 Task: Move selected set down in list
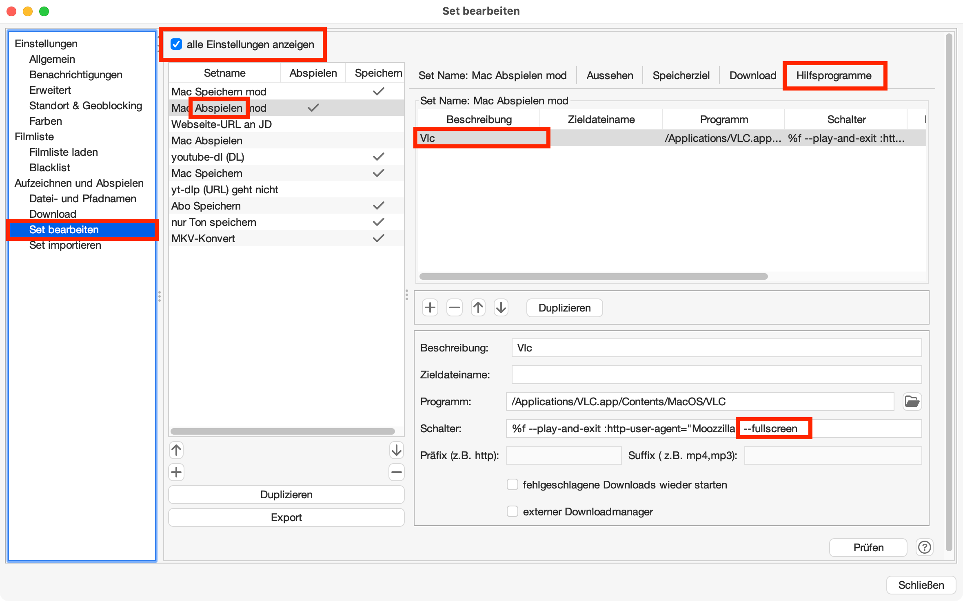(x=396, y=450)
